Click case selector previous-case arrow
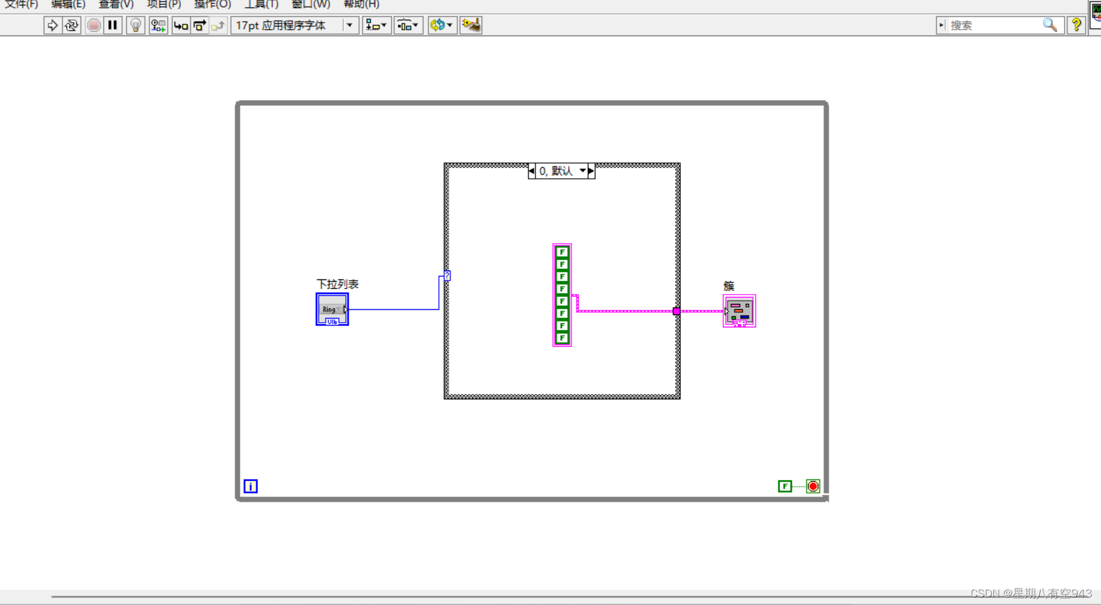 (531, 171)
